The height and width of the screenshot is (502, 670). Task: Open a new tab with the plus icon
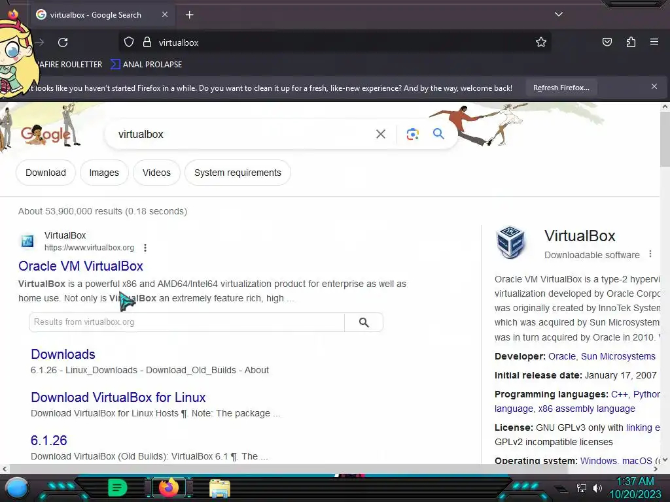(189, 15)
